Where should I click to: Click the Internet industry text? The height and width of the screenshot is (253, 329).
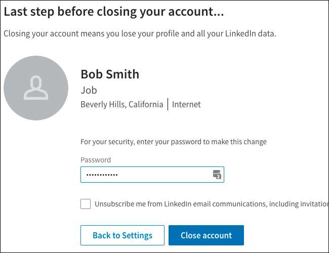[x=186, y=104]
